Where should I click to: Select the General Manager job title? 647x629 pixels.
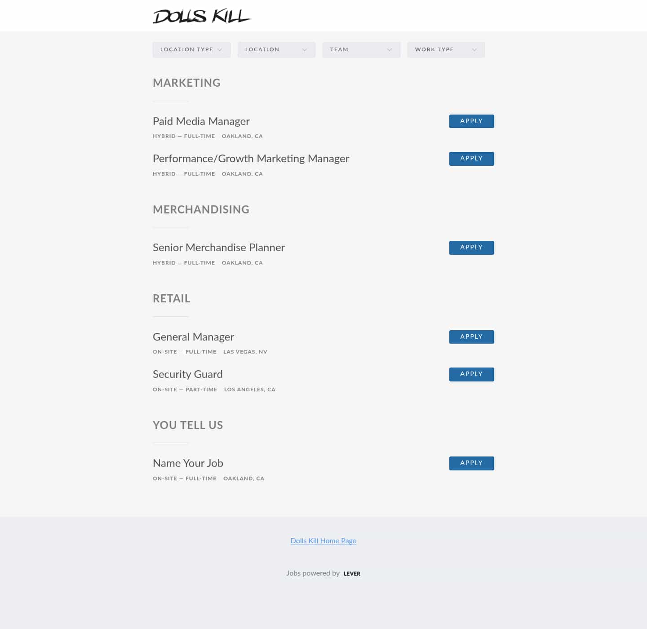pyautogui.click(x=193, y=337)
